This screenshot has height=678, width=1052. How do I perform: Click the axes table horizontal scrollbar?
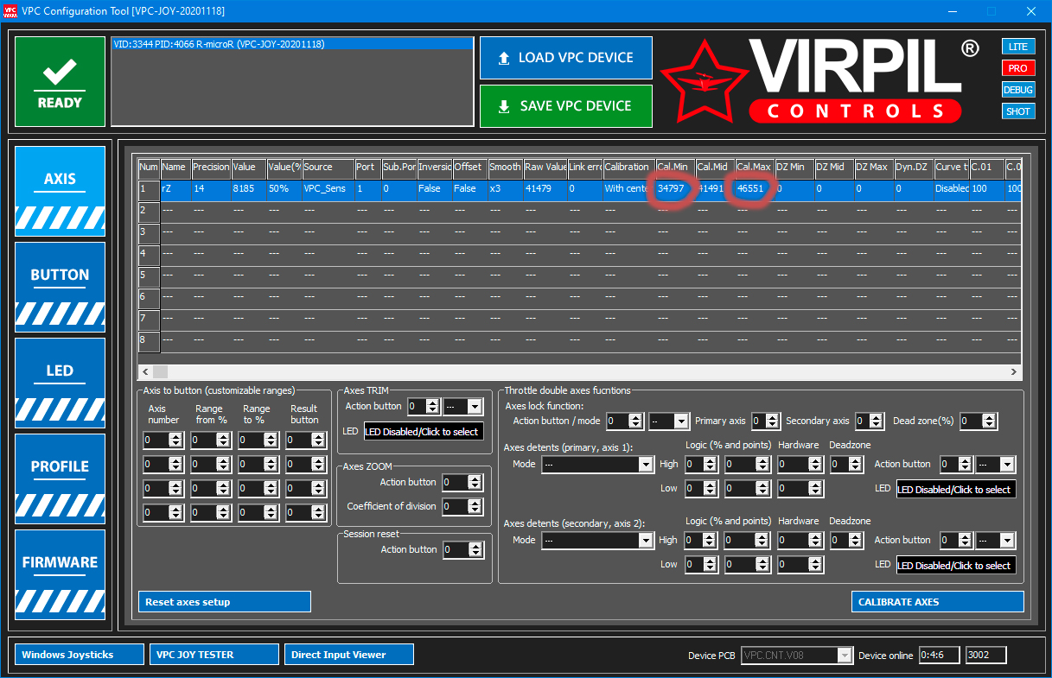point(579,371)
